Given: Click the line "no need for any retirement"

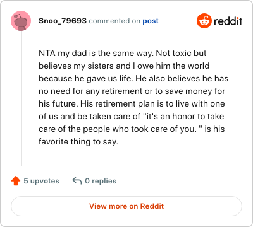Looking at the screenshot, I should tap(90, 91).
